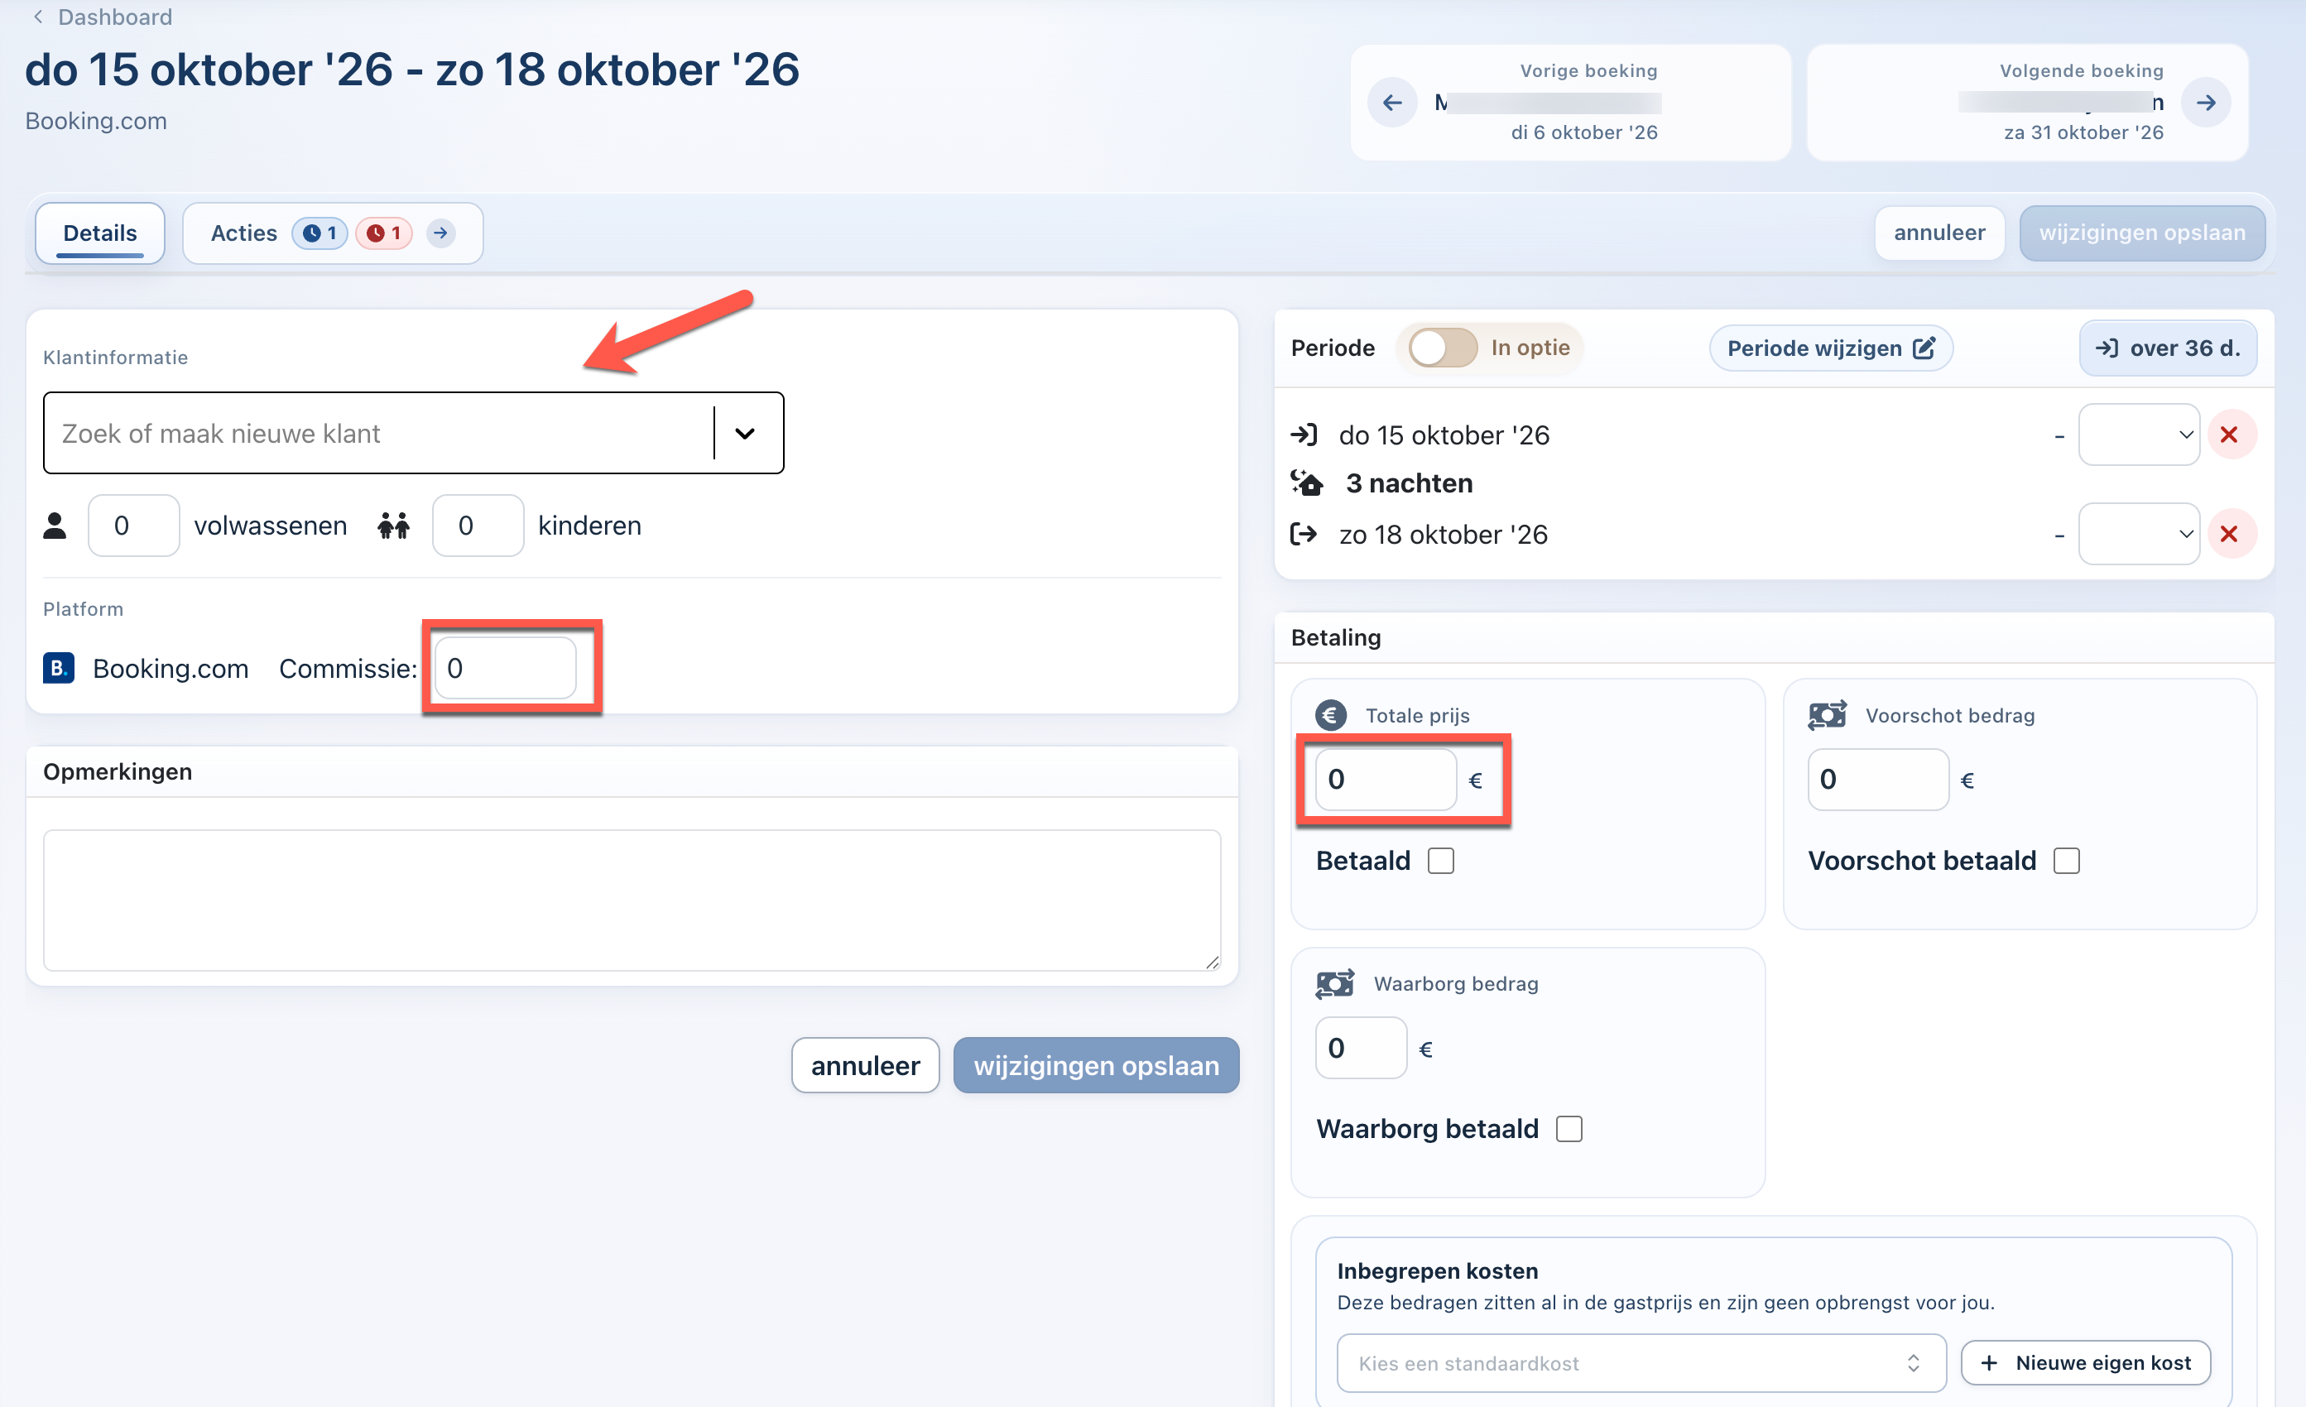2306x1407 pixels.
Task: Click the blue clock badge in Acties
Action: coord(319,233)
